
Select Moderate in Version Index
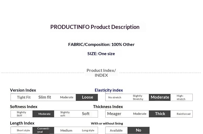tap(67, 97)
